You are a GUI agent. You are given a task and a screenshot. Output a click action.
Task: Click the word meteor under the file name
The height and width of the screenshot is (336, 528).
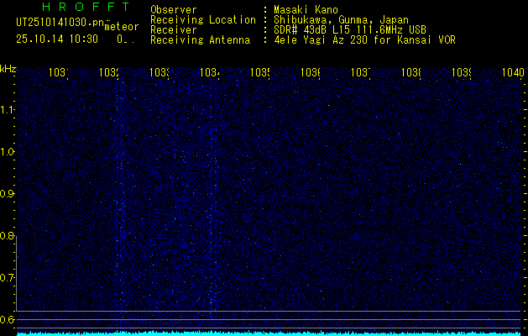click(x=122, y=27)
